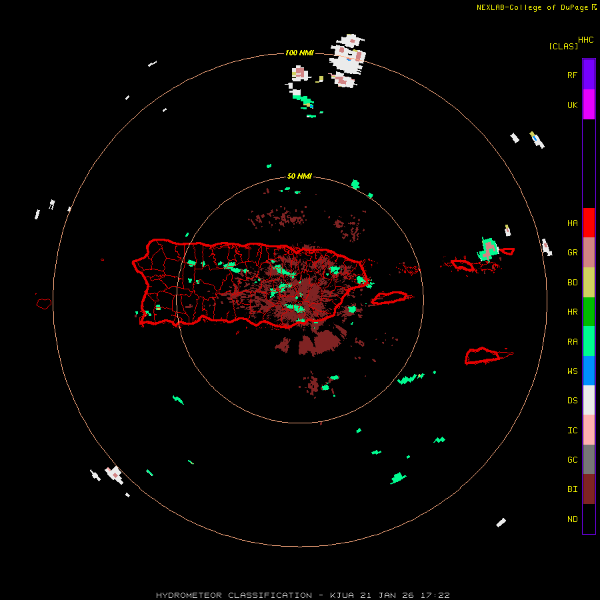Click the "BI" legend label

572,489
